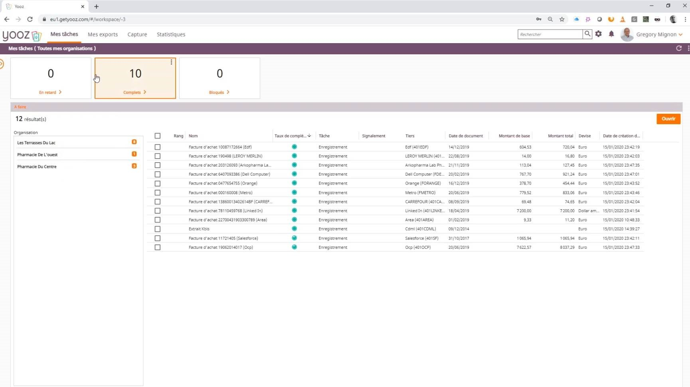
Task: Sort by Taux de complétude arrow
Action: [x=309, y=136]
